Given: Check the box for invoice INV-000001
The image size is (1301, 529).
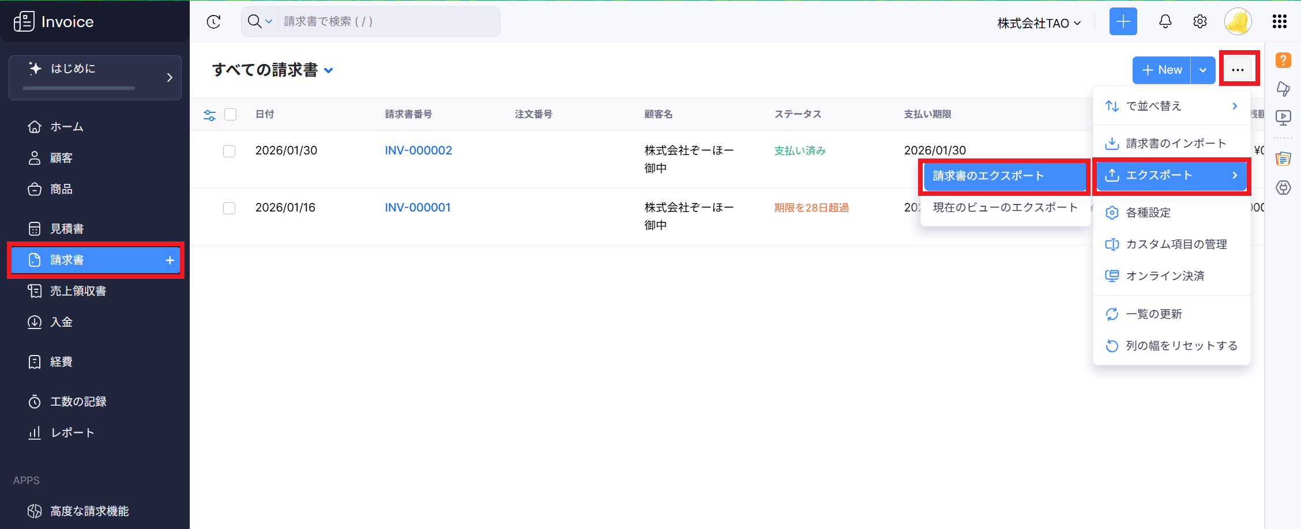Looking at the screenshot, I should click(230, 208).
